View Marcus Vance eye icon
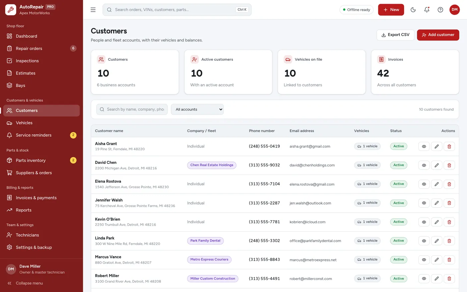467x292 pixels. (x=424, y=260)
